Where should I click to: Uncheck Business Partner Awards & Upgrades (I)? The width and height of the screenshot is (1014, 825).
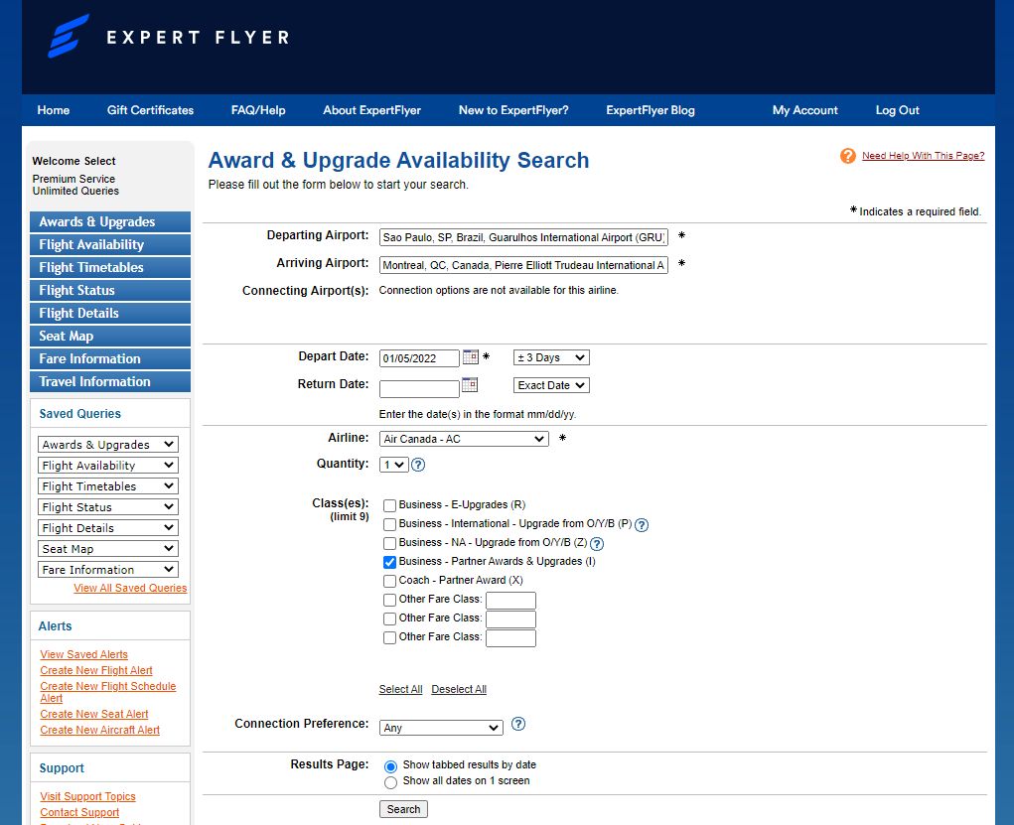pos(389,562)
